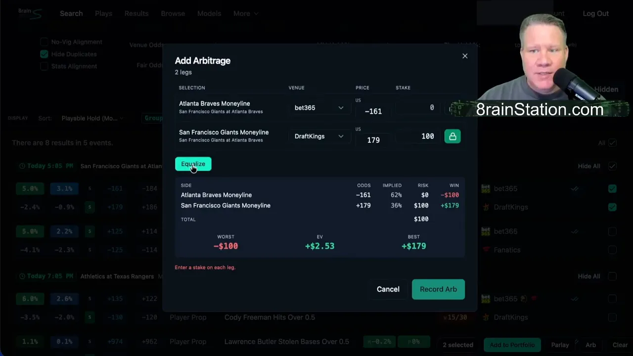Open the Browse tab
633x356 pixels.
(x=173, y=13)
